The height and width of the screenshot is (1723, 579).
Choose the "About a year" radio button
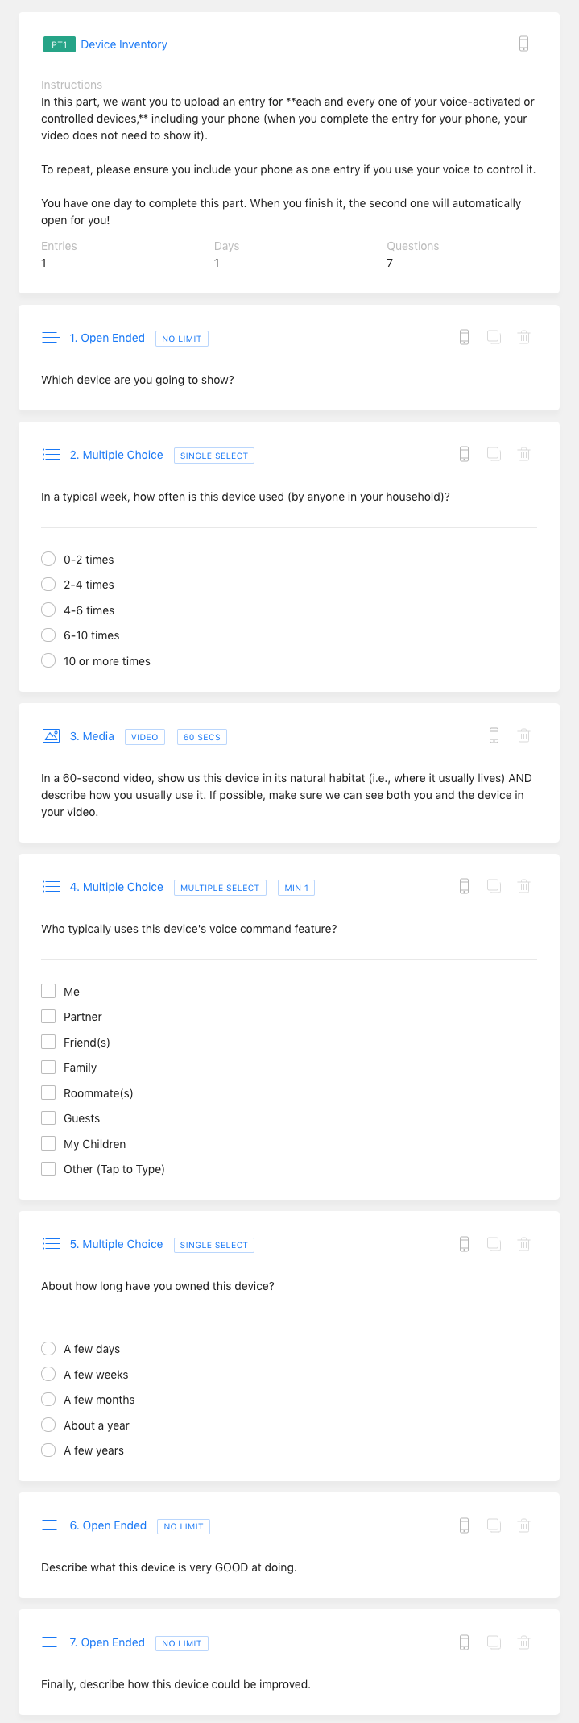(48, 1425)
